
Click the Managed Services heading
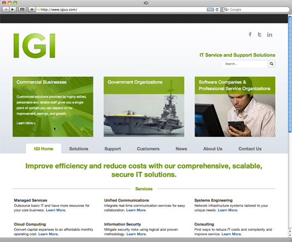[x=31, y=200]
